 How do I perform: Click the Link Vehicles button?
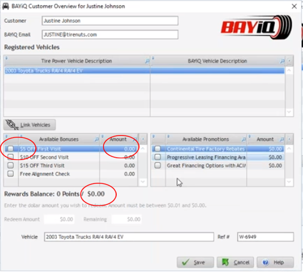point(29,125)
